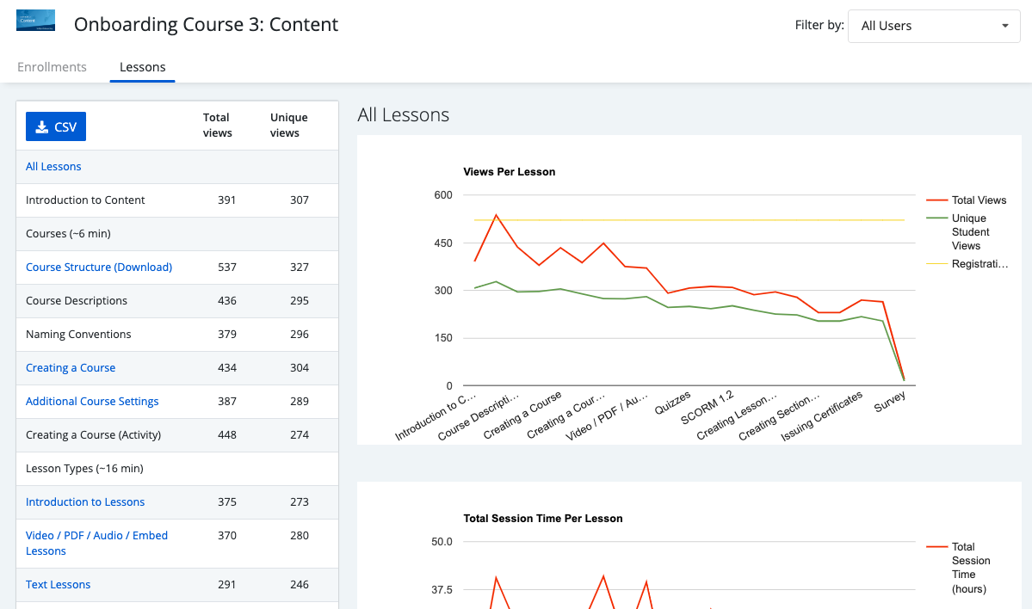Click the CSV download button
This screenshot has height=609, width=1032.
point(56,126)
